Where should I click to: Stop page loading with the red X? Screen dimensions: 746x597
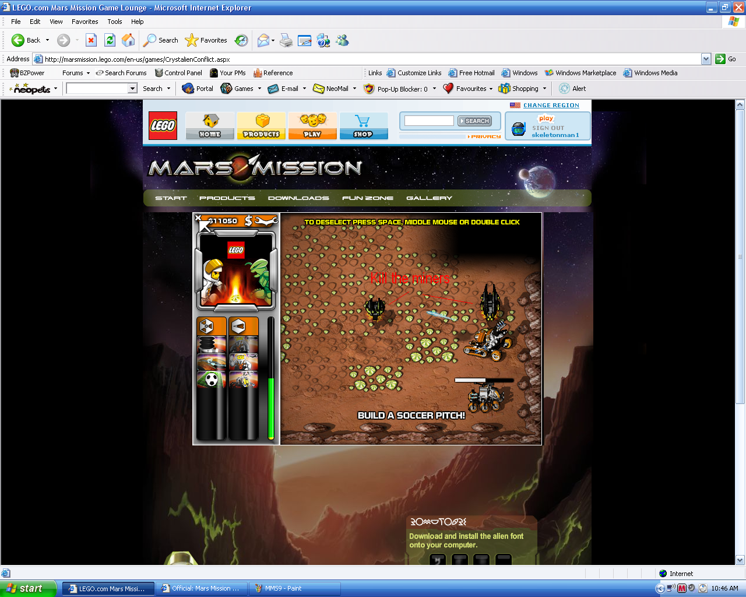pyautogui.click(x=91, y=40)
